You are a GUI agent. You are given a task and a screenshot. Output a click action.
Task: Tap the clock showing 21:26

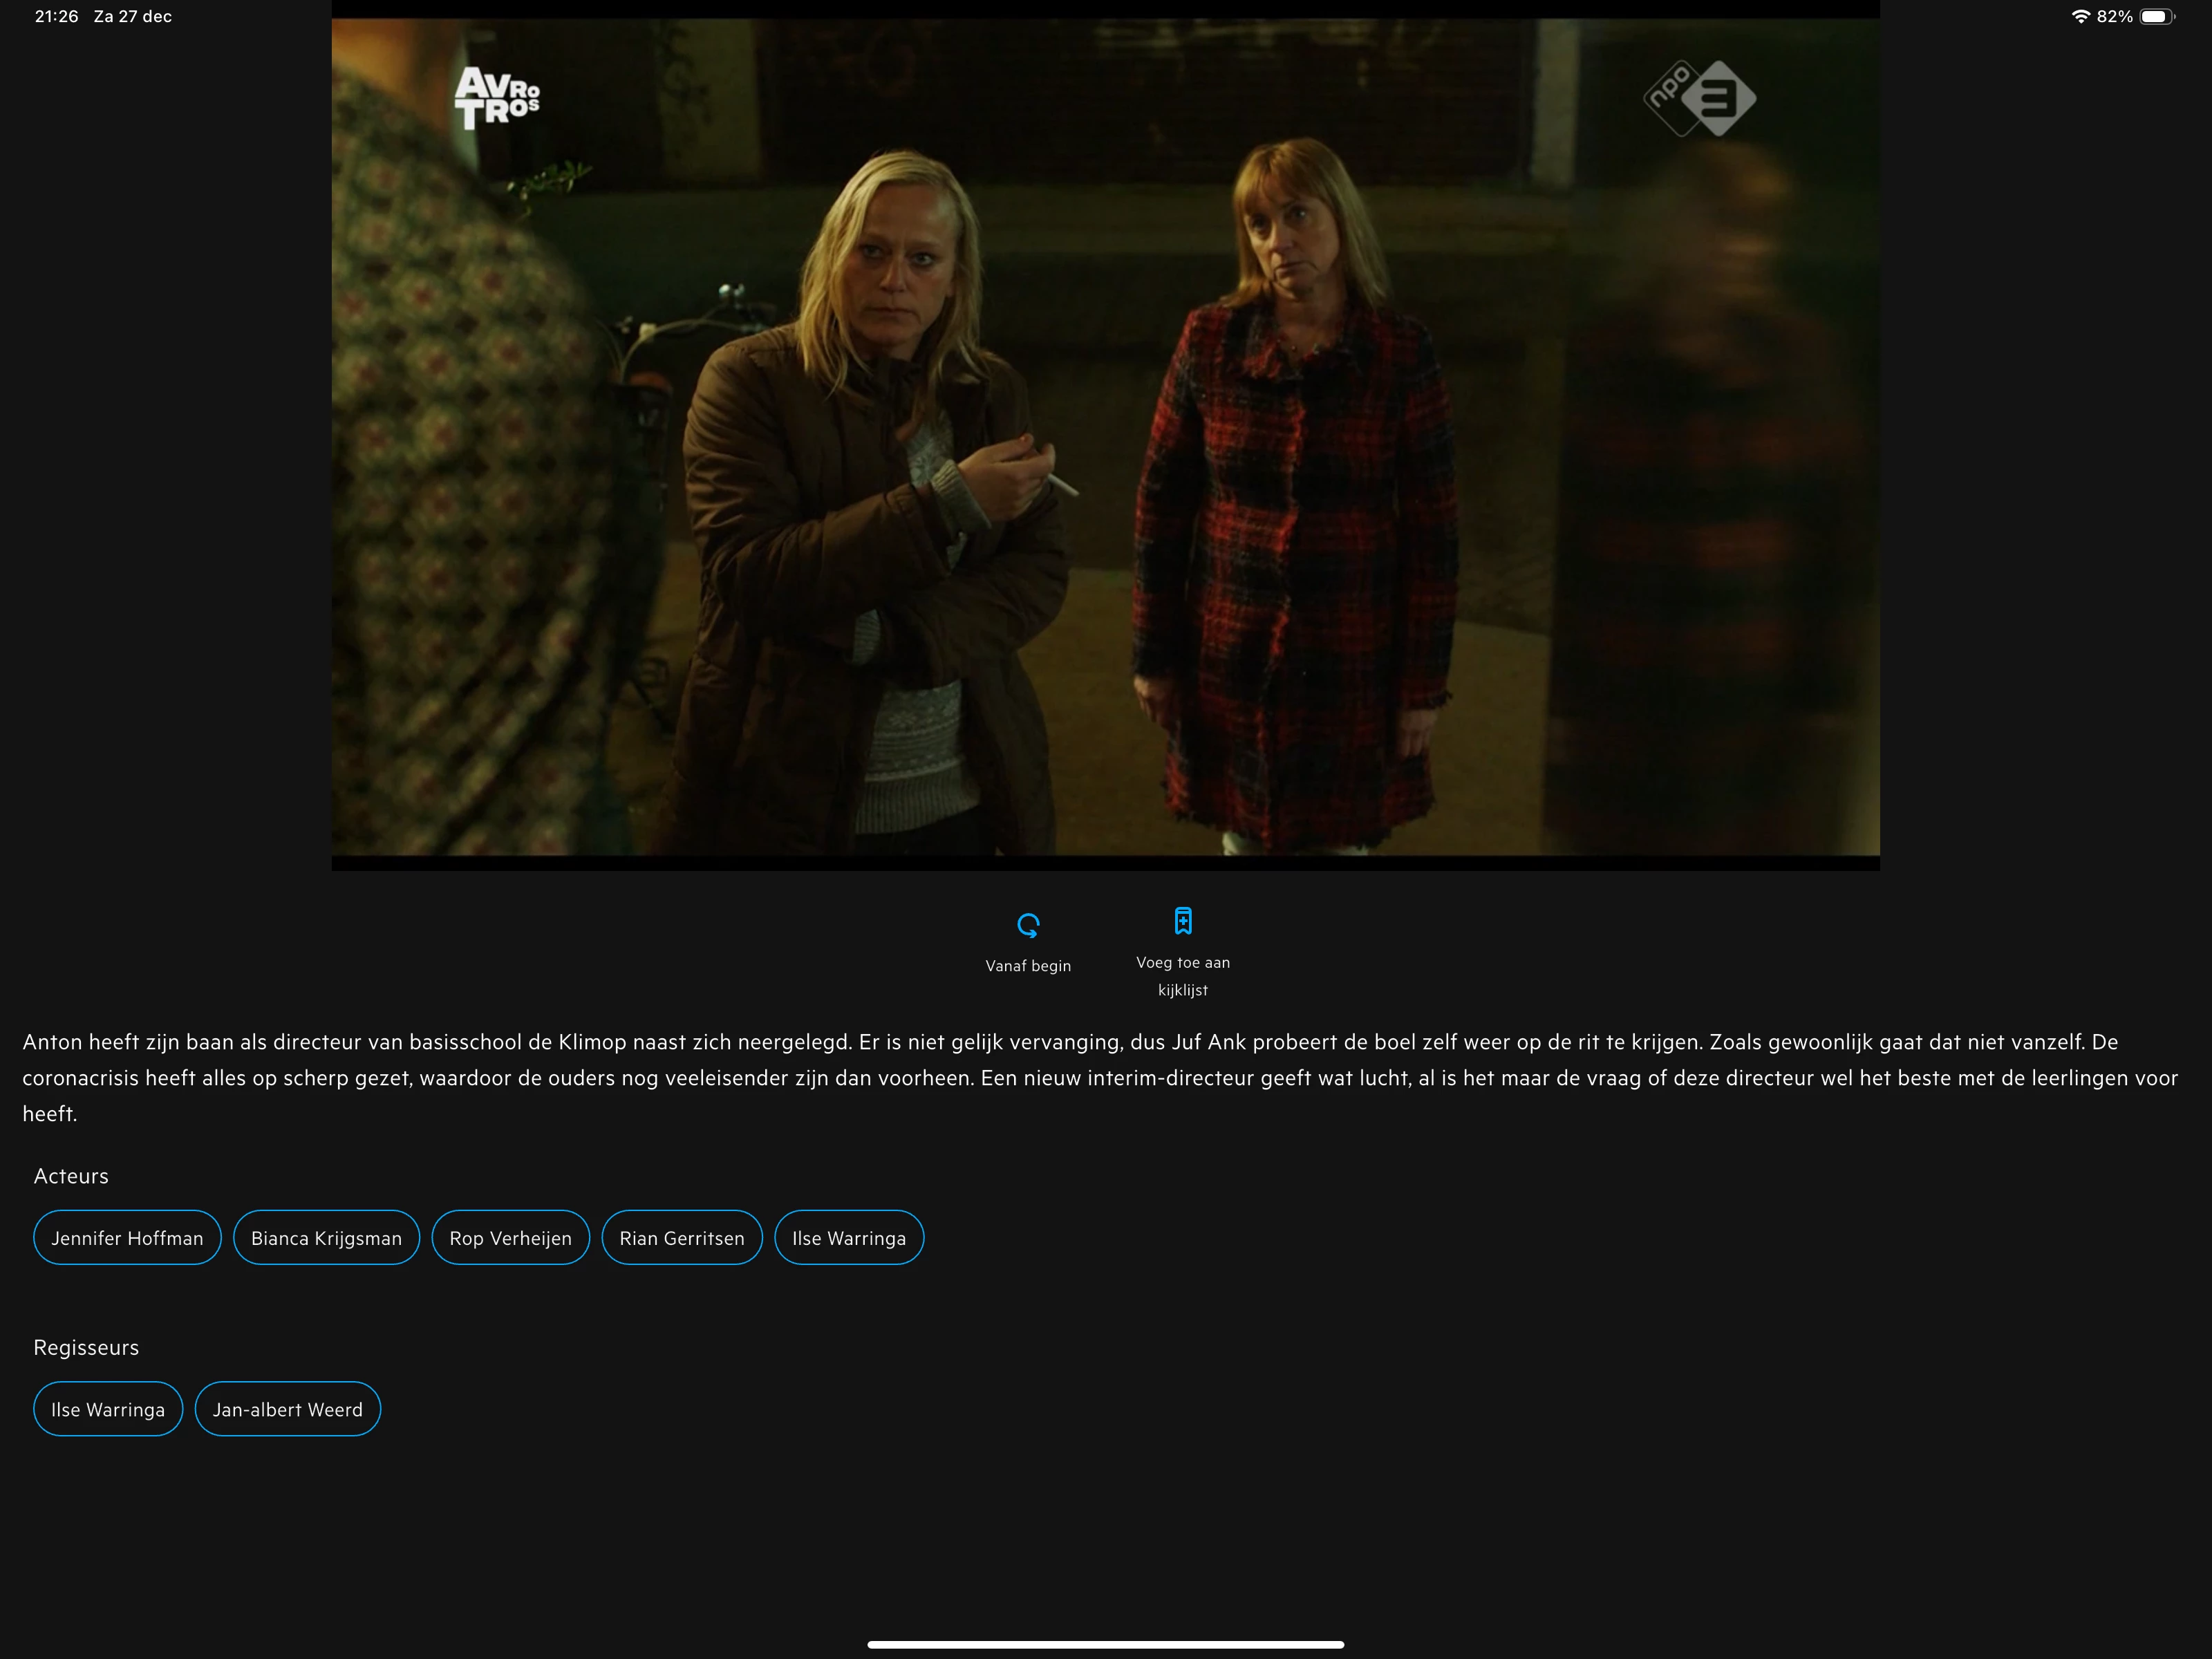[x=56, y=16]
